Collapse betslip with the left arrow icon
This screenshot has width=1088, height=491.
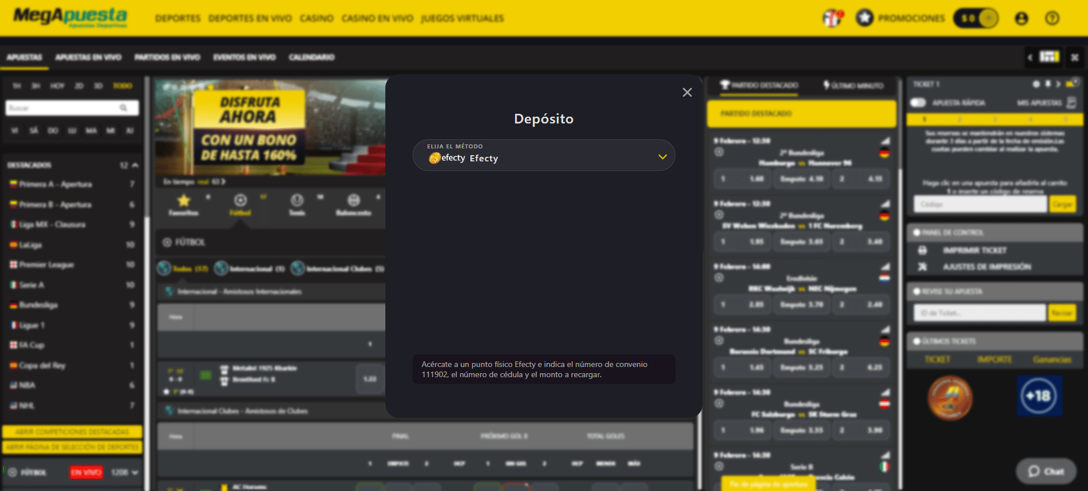1030,57
